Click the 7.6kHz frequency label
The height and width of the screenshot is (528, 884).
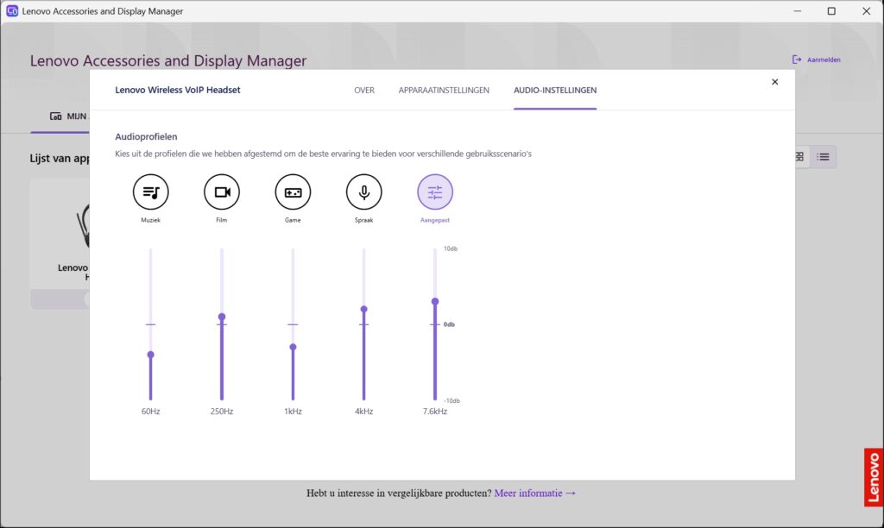pyautogui.click(x=435, y=412)
